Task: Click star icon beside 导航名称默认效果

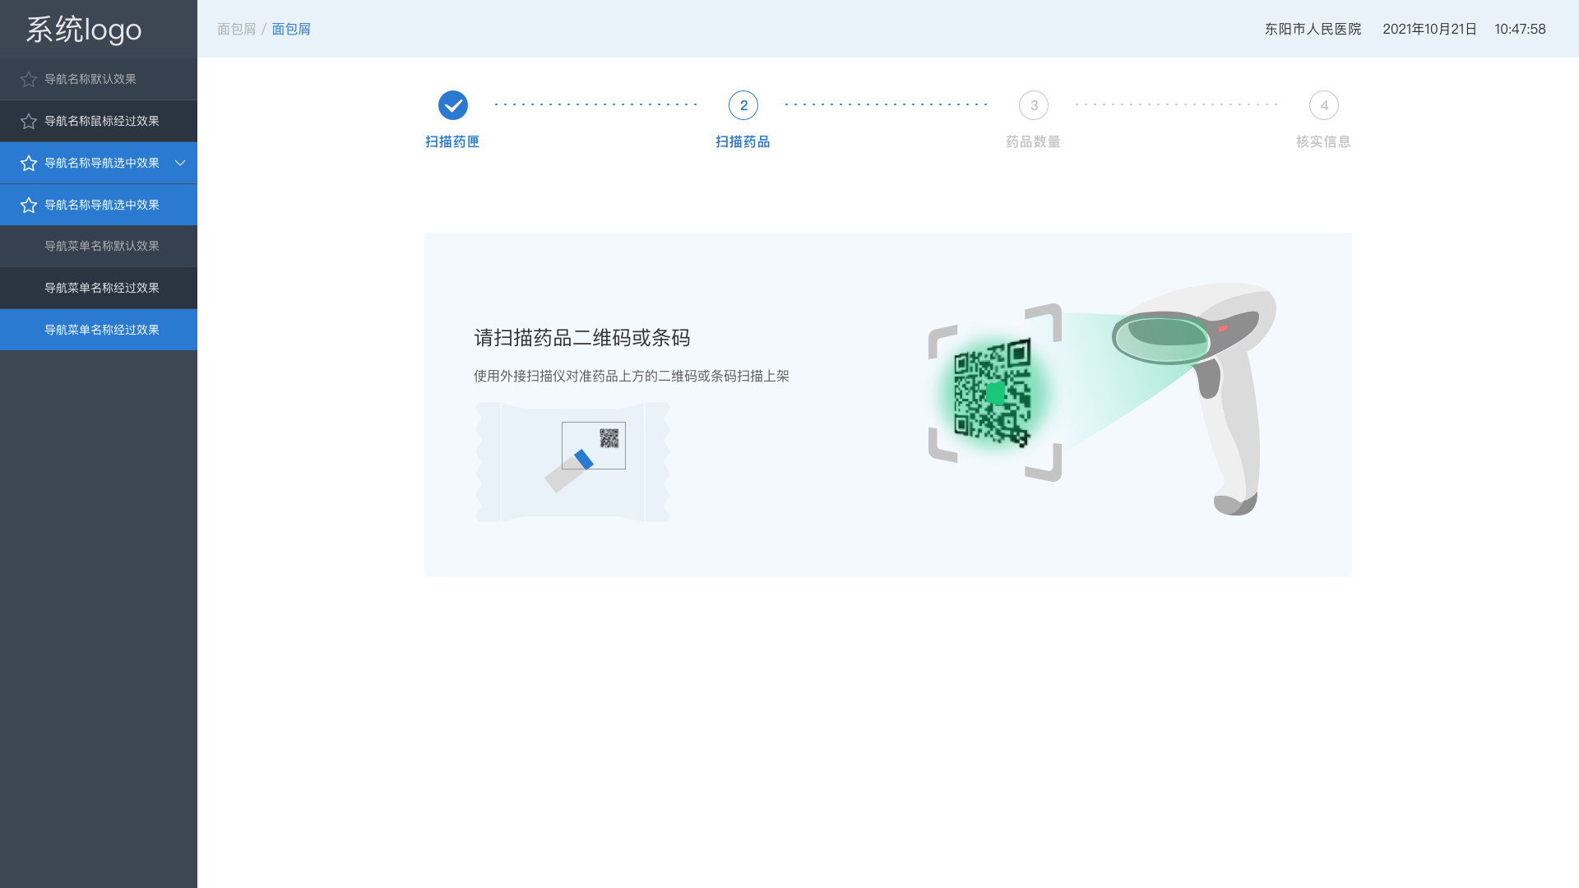Action: point(29,80)
